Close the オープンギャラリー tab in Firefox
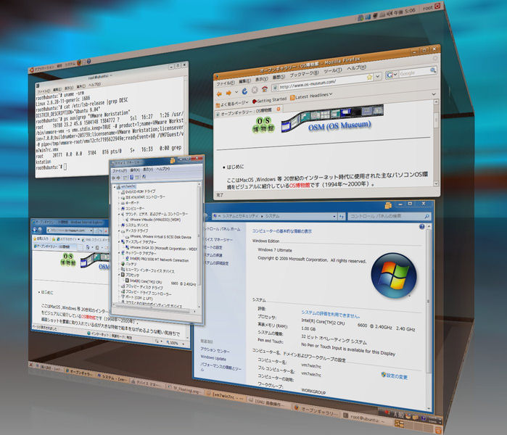This screenshot has width=507, height=435. click(x=278, y=109)
